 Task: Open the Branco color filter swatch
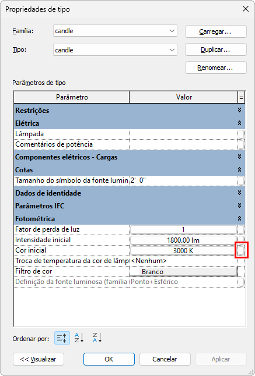pos(183,271)
